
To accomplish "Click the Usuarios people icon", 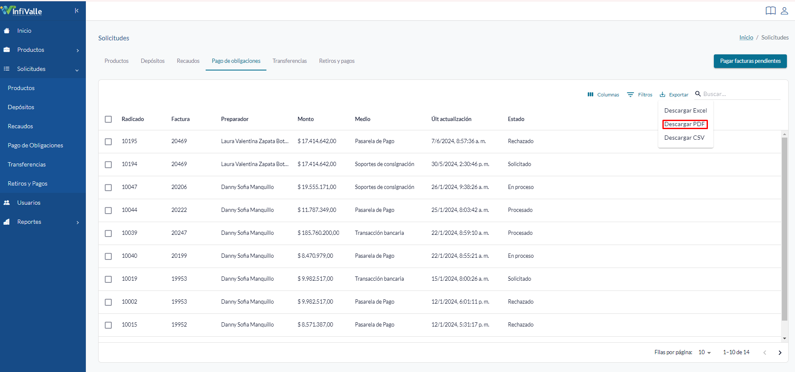I will click(7, 203).
